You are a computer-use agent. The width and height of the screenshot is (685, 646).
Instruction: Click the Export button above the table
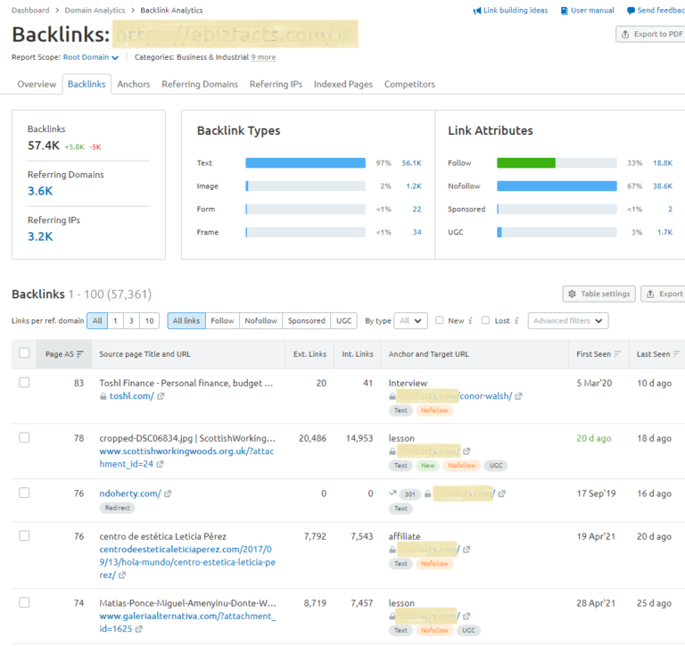click(x=664, y=294)
